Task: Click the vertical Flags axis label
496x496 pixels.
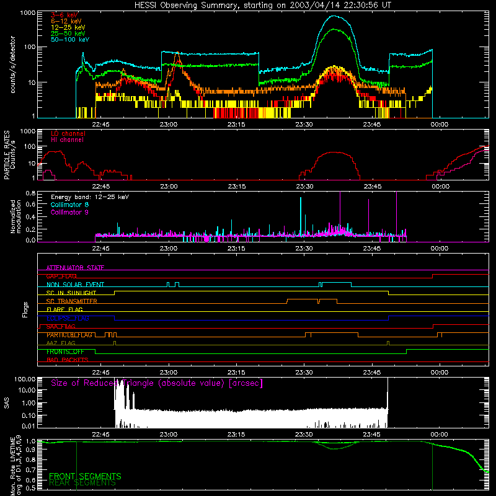Action: [25, 310]
